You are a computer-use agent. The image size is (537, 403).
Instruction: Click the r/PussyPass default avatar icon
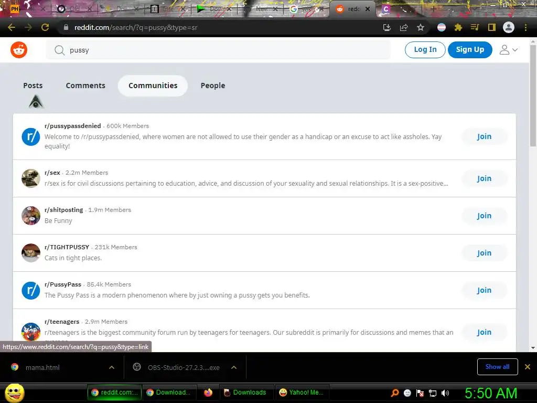(x=31, y=290)
